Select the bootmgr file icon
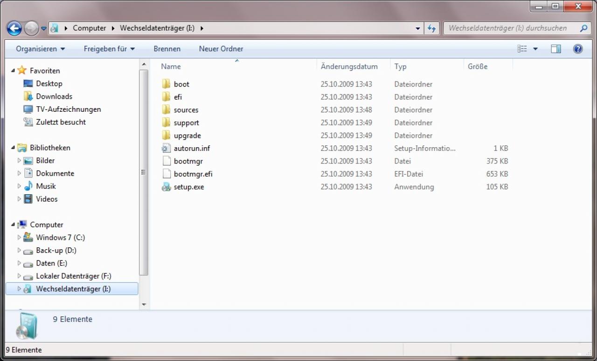 tap(166, 161)
